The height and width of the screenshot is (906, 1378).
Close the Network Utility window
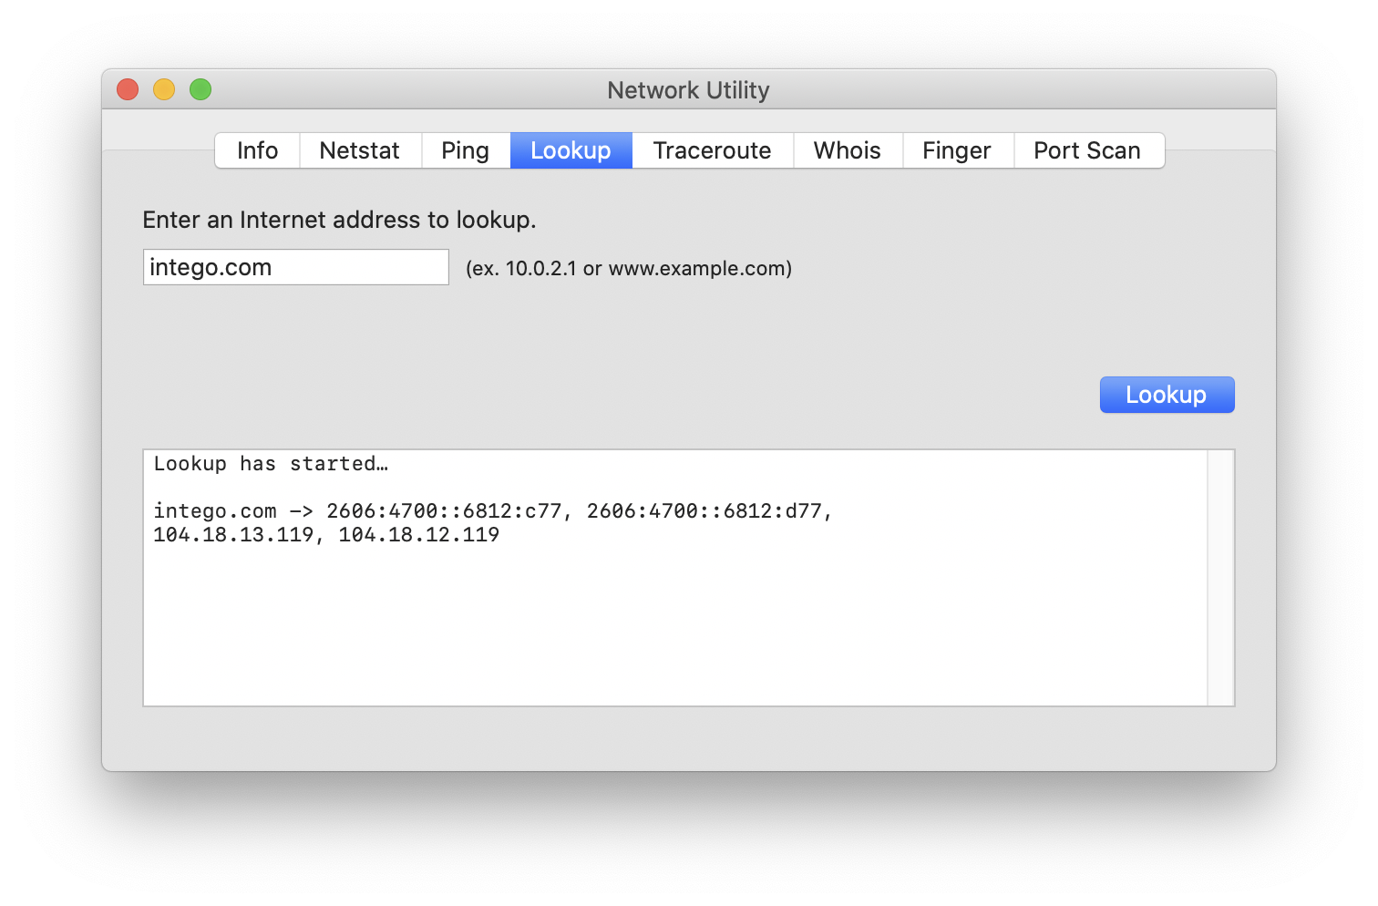tap(128, 89)
